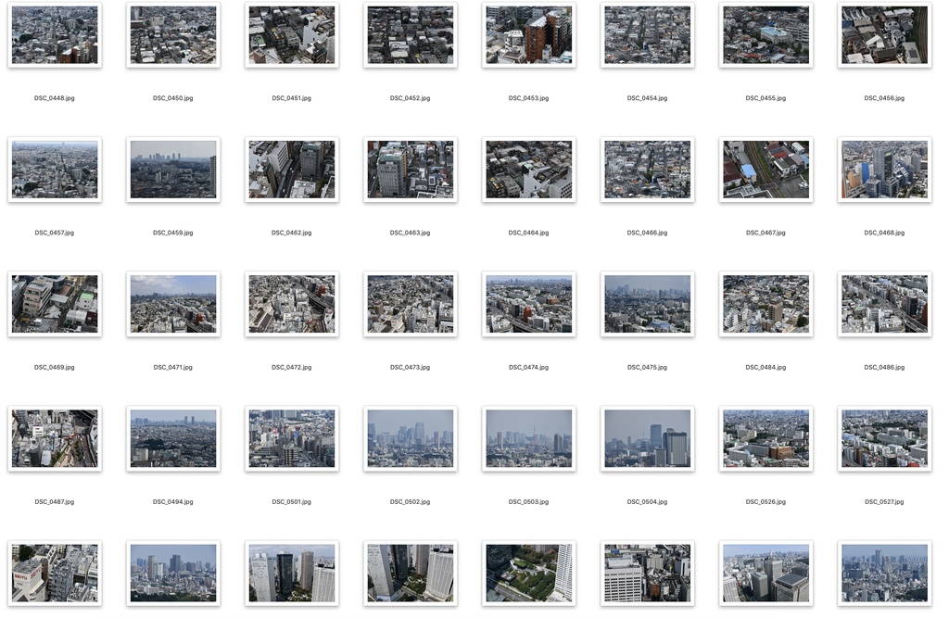Select DSC_0527.jpg in the last column
949x618 pixels.
pyautogui.click(x=883, y=438)
